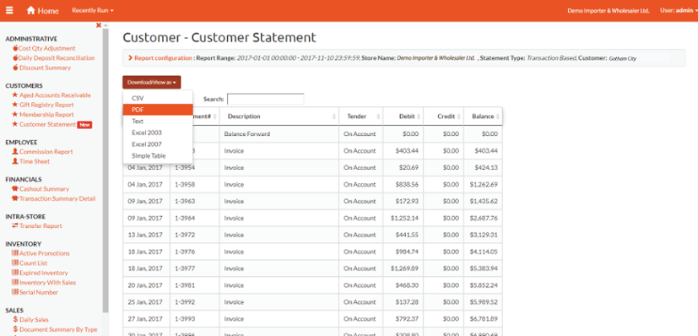Click document number 1-3992
Screen dimensions: 698x336
click(x=185, y=301)
